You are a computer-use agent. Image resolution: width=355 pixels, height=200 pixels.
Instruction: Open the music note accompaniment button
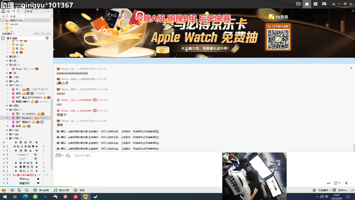tap(61, 190)
